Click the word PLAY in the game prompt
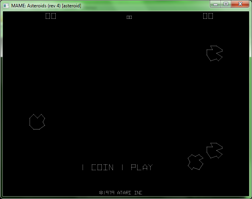Image resolution: width=252 pixels, height=199 pixels. [142, 167]
